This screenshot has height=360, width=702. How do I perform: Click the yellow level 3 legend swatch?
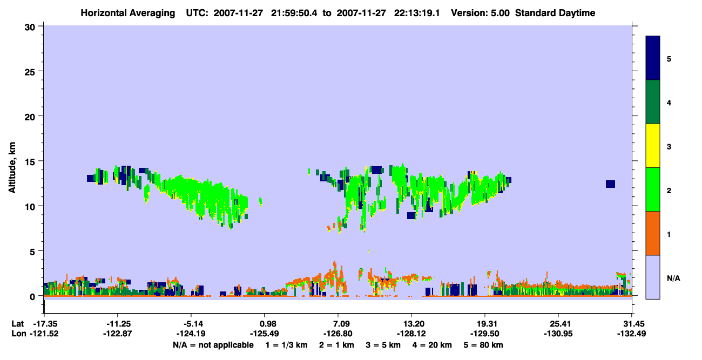(x=653, y=146)
